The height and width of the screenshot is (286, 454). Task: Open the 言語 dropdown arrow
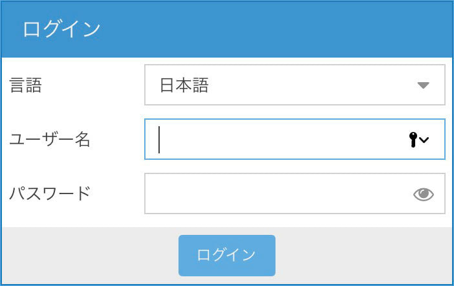[x=423, y=85]
